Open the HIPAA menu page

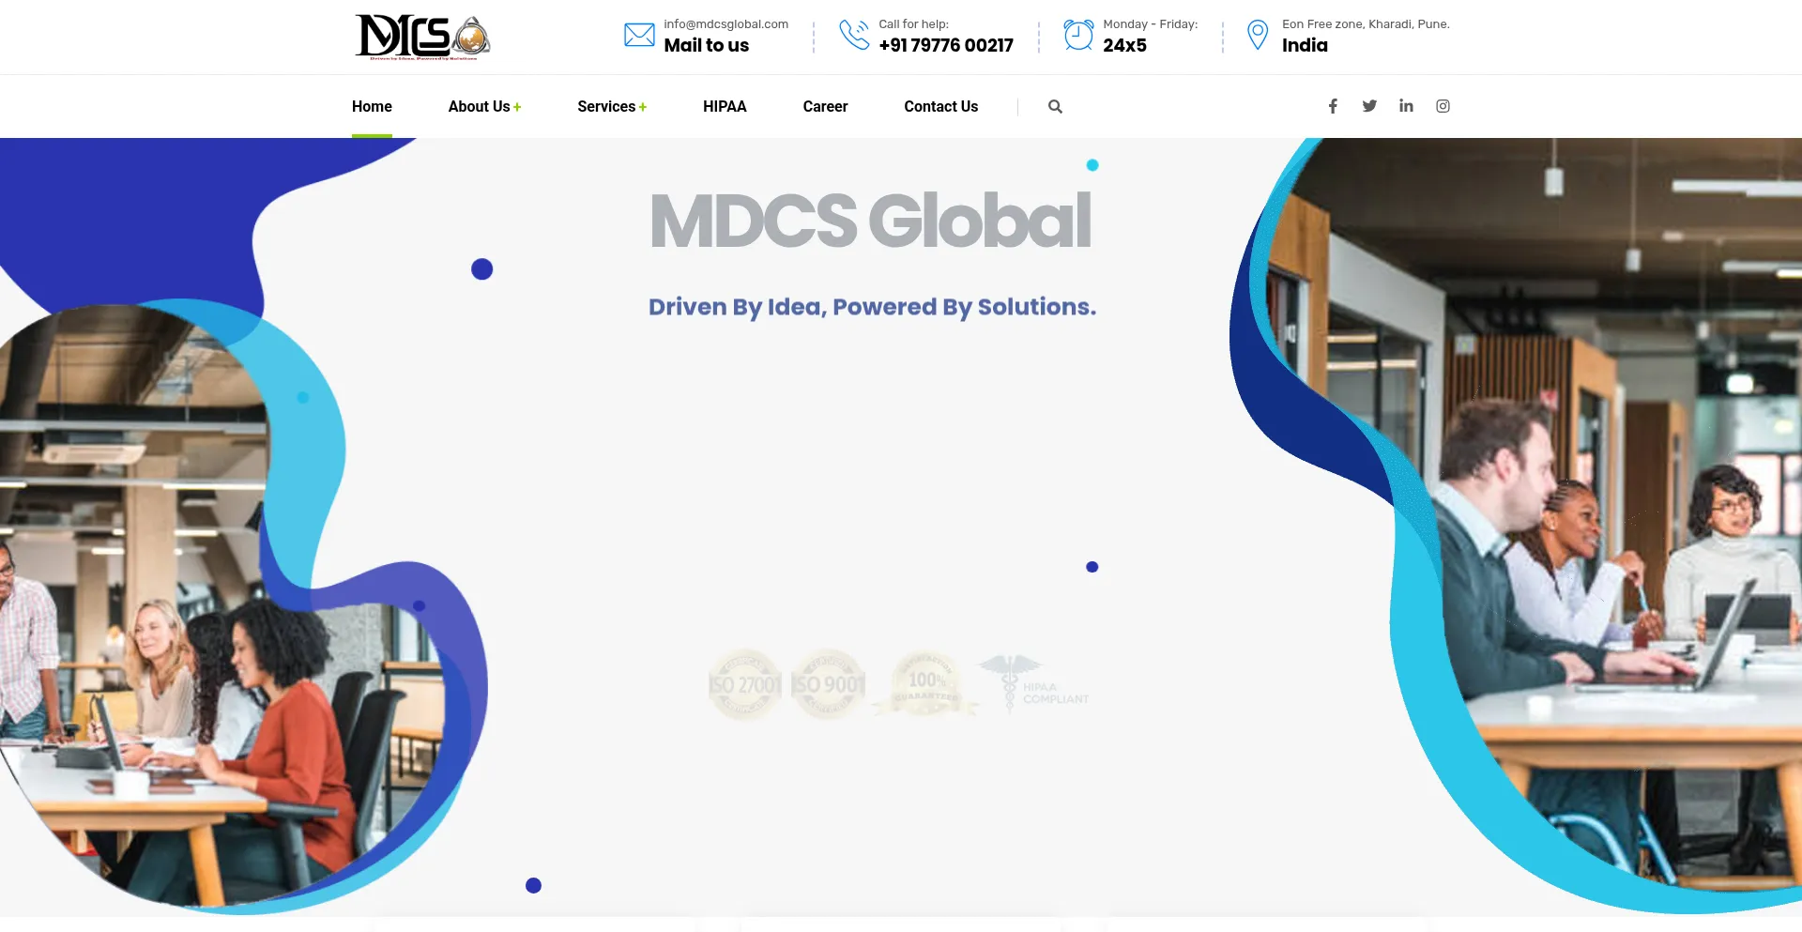725,107
